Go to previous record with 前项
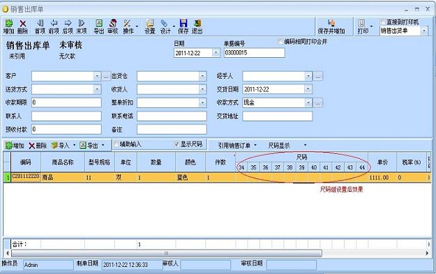The image size is (436, 274). coord(54,26)
